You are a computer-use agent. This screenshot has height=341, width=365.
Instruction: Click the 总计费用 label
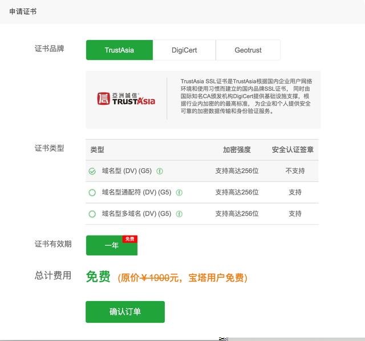pyautogui.click(x=53, y=275)
